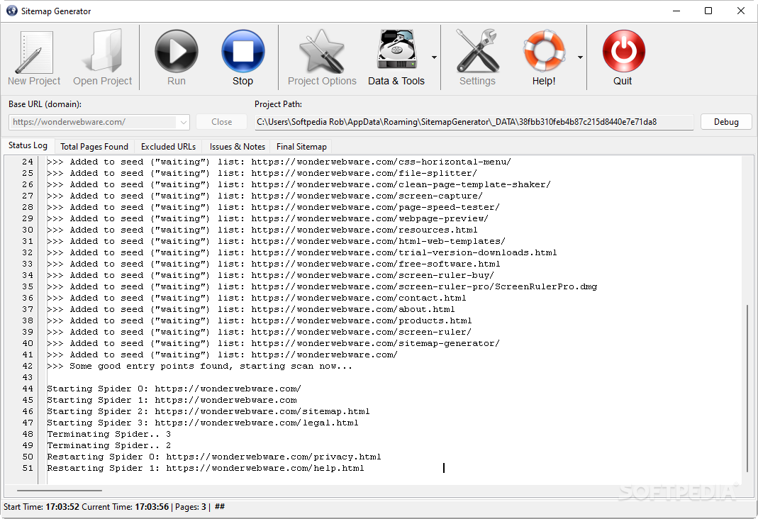Click log line with screen-capture URL
This screenshot has height=519, width=758.
click(265, 196)
